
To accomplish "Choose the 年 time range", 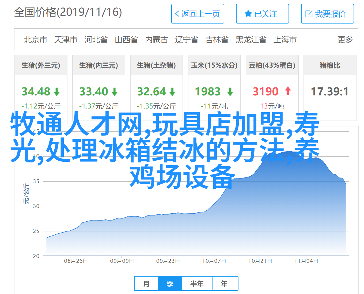I will pyautogui.click(x=224, y=284).
